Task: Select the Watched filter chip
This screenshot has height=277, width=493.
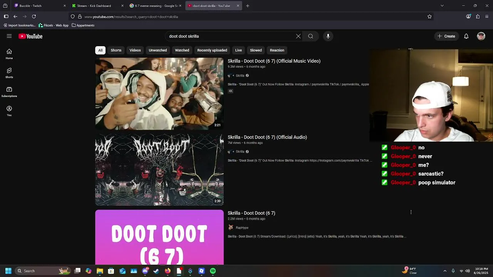Action: tap(182, 50)
